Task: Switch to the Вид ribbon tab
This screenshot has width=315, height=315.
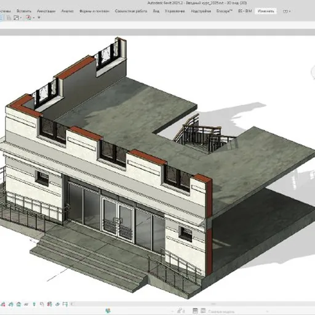Action: click(x=156, y=11)
